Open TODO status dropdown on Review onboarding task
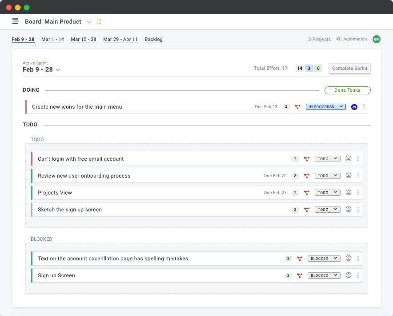The height and width of the screenshot is (316, 393). pos(327,176)
